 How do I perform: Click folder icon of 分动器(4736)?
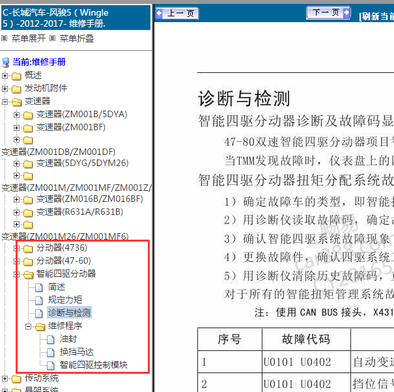pos(28,249)
